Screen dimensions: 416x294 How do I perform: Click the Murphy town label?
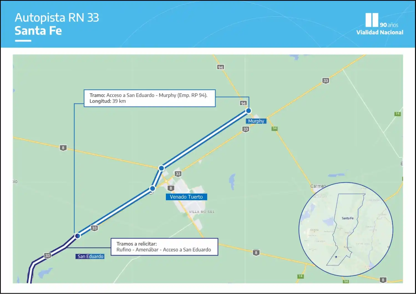[256, 121]
